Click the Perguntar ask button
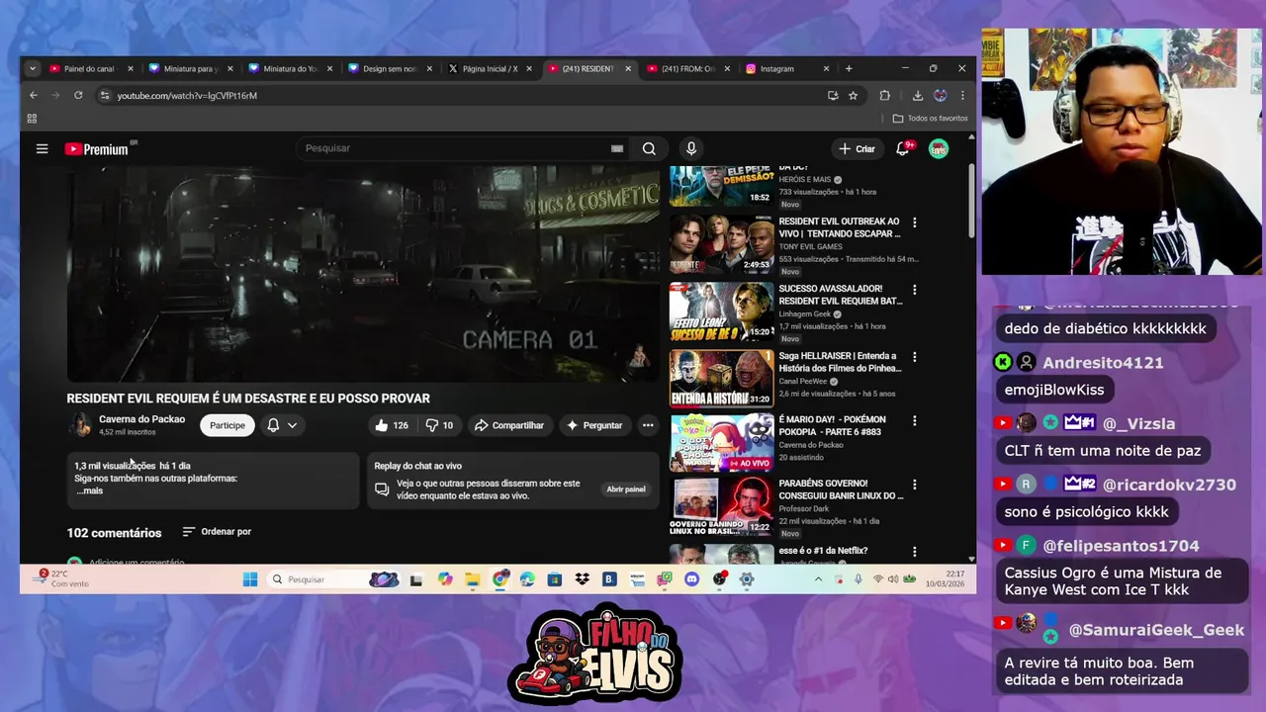Screen dimensions: 1266x712 click(x=593, y=425)
